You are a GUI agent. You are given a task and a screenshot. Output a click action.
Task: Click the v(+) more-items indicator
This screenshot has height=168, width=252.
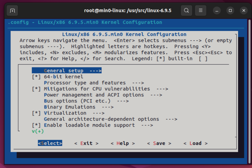click(38, 131)
